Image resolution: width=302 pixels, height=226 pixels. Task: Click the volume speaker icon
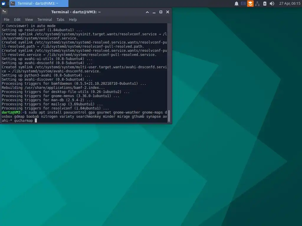click(x=272, y=4)
